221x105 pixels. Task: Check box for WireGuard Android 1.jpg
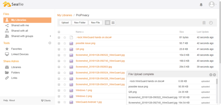point(59,102)
